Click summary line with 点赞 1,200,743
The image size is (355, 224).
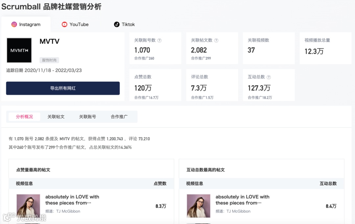pos(79,139)
